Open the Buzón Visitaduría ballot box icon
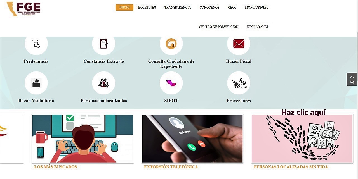Screen dimensions: 358x179 click(x=36, y=83)
